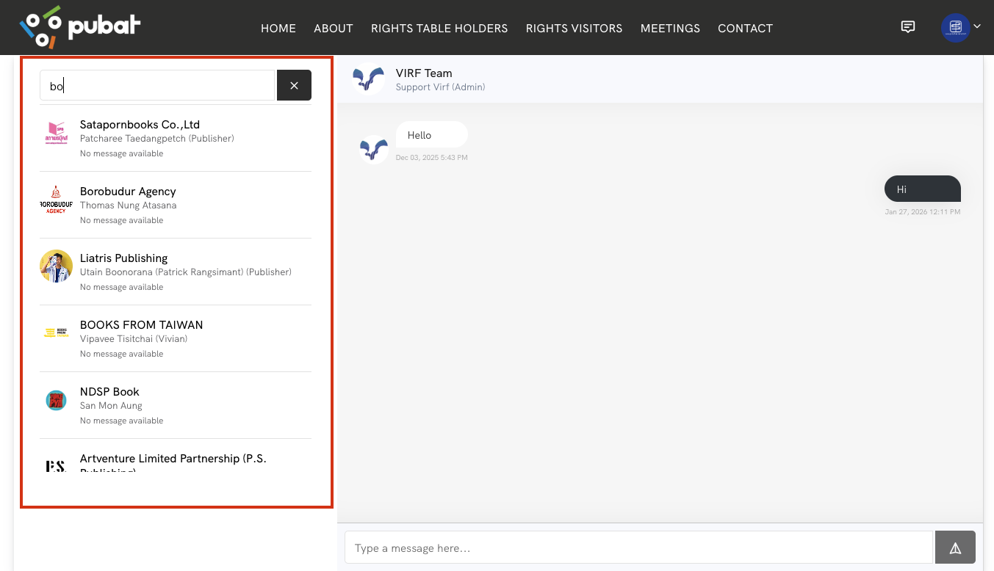Open the BOOKS FROM TAIWAN logo
This screenshot has width=994, height=571.
coord(56,332)
